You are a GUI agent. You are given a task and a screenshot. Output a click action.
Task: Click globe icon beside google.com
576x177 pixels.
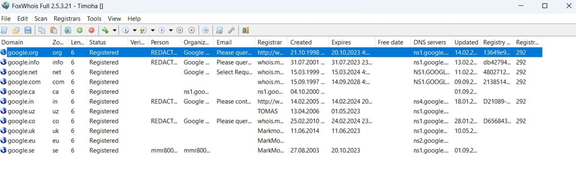pyautogui.click(x=4, y=82)
